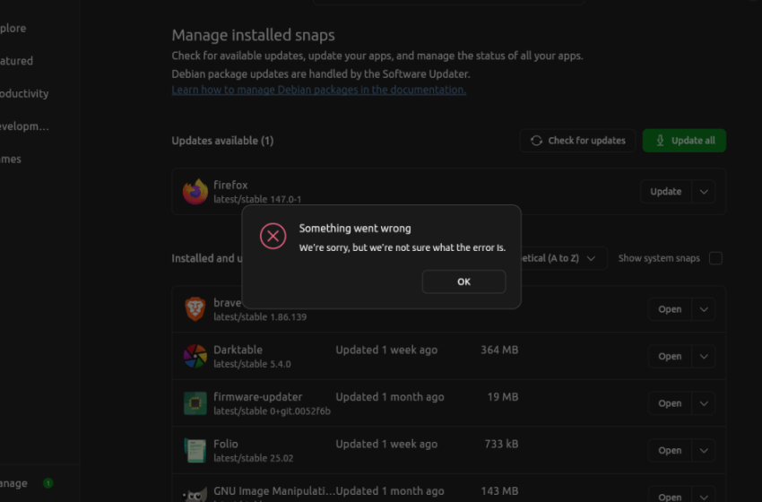Click the Darktable app icon
The width and height of the screenshot is (762, 502).
click(x=195, y=357)
